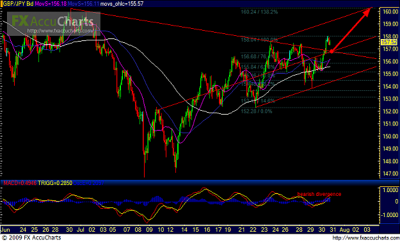The image size is (400, 242).
Task: Click the 'Jun' date axis label
Action: point(5,229)
